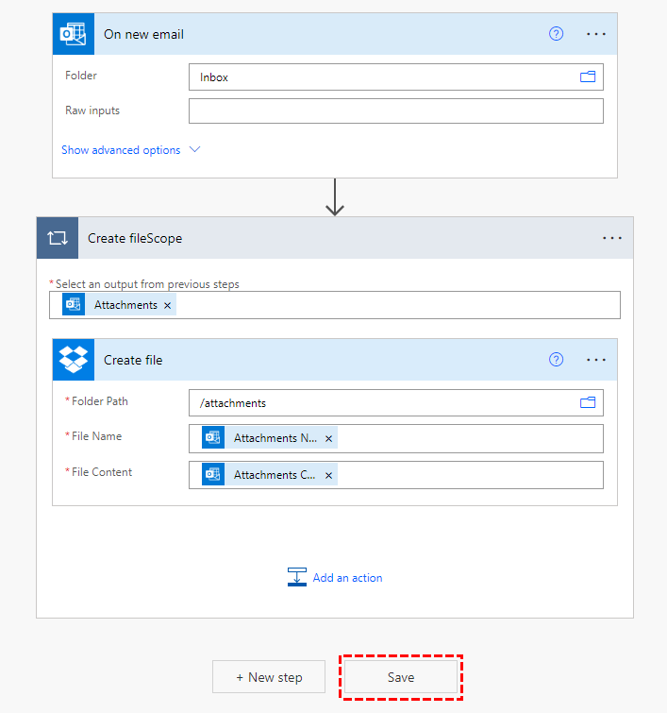Click the /attachments Folder Path field
Viewport: 667px width, 713px height.
tap(395, 403)
